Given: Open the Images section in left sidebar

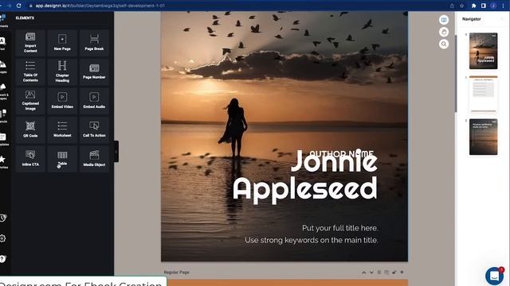Looking at the screenshot, I should click(2, 67).
